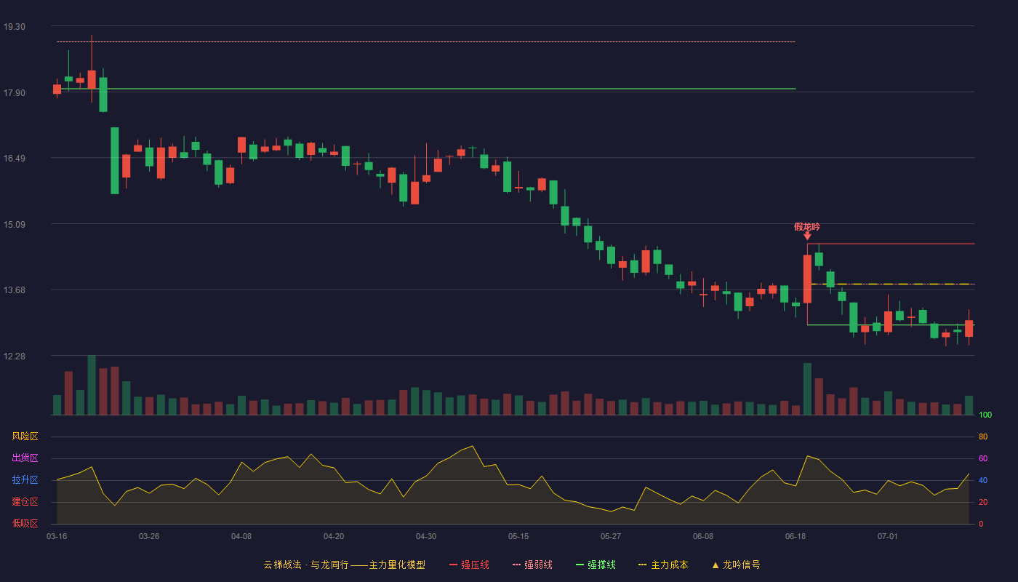Click the red 20 indicator scale value
The width and height of the screenshot is (1018, 582).
pos(983,502)
